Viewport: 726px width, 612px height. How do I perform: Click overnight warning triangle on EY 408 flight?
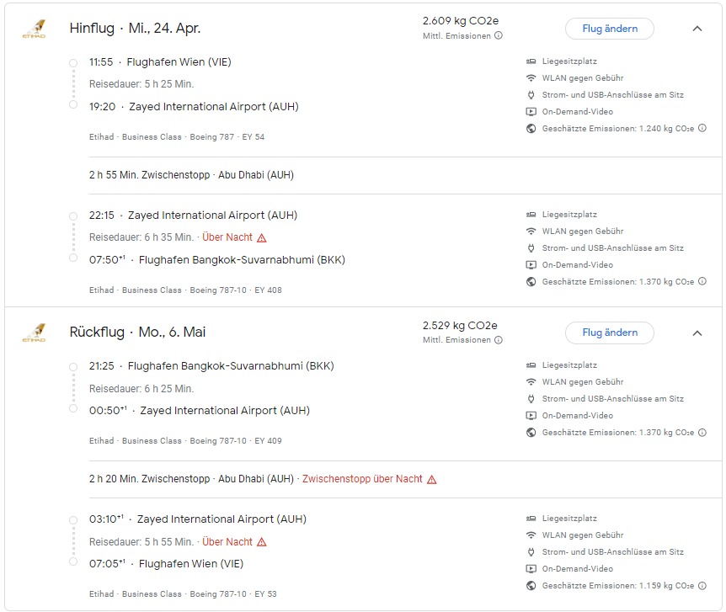262,237
